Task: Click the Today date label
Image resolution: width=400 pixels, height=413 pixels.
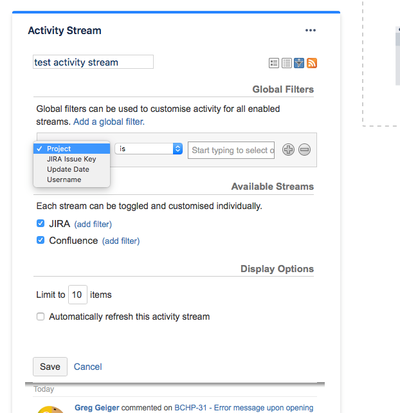Action: pyautogui.click(x=44, y=389)
